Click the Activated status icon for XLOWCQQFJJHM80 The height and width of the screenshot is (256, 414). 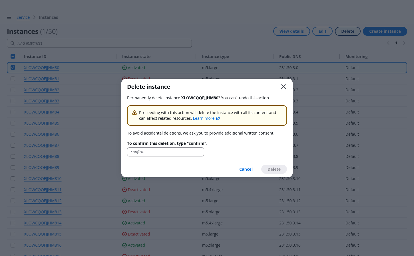(x=124, y=68)
